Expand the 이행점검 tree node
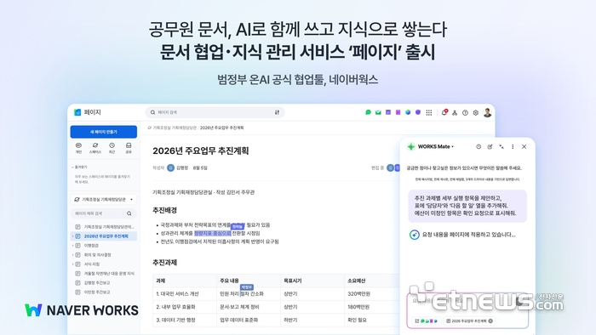The height and width of the screenshot is (335, 596). tap(73, 246)
